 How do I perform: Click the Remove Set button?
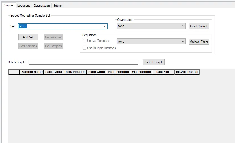pyautogui.click(x=54, y=37)
